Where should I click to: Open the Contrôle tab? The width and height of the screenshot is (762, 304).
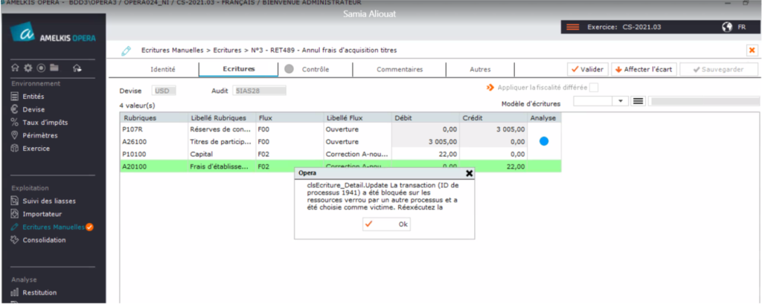pyautogui.click(x=316, y=69)
